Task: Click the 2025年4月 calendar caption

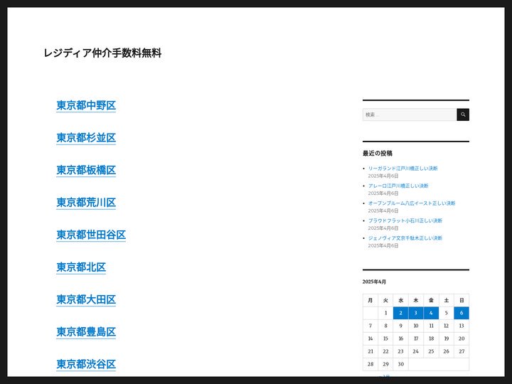Action: [374, 282]
